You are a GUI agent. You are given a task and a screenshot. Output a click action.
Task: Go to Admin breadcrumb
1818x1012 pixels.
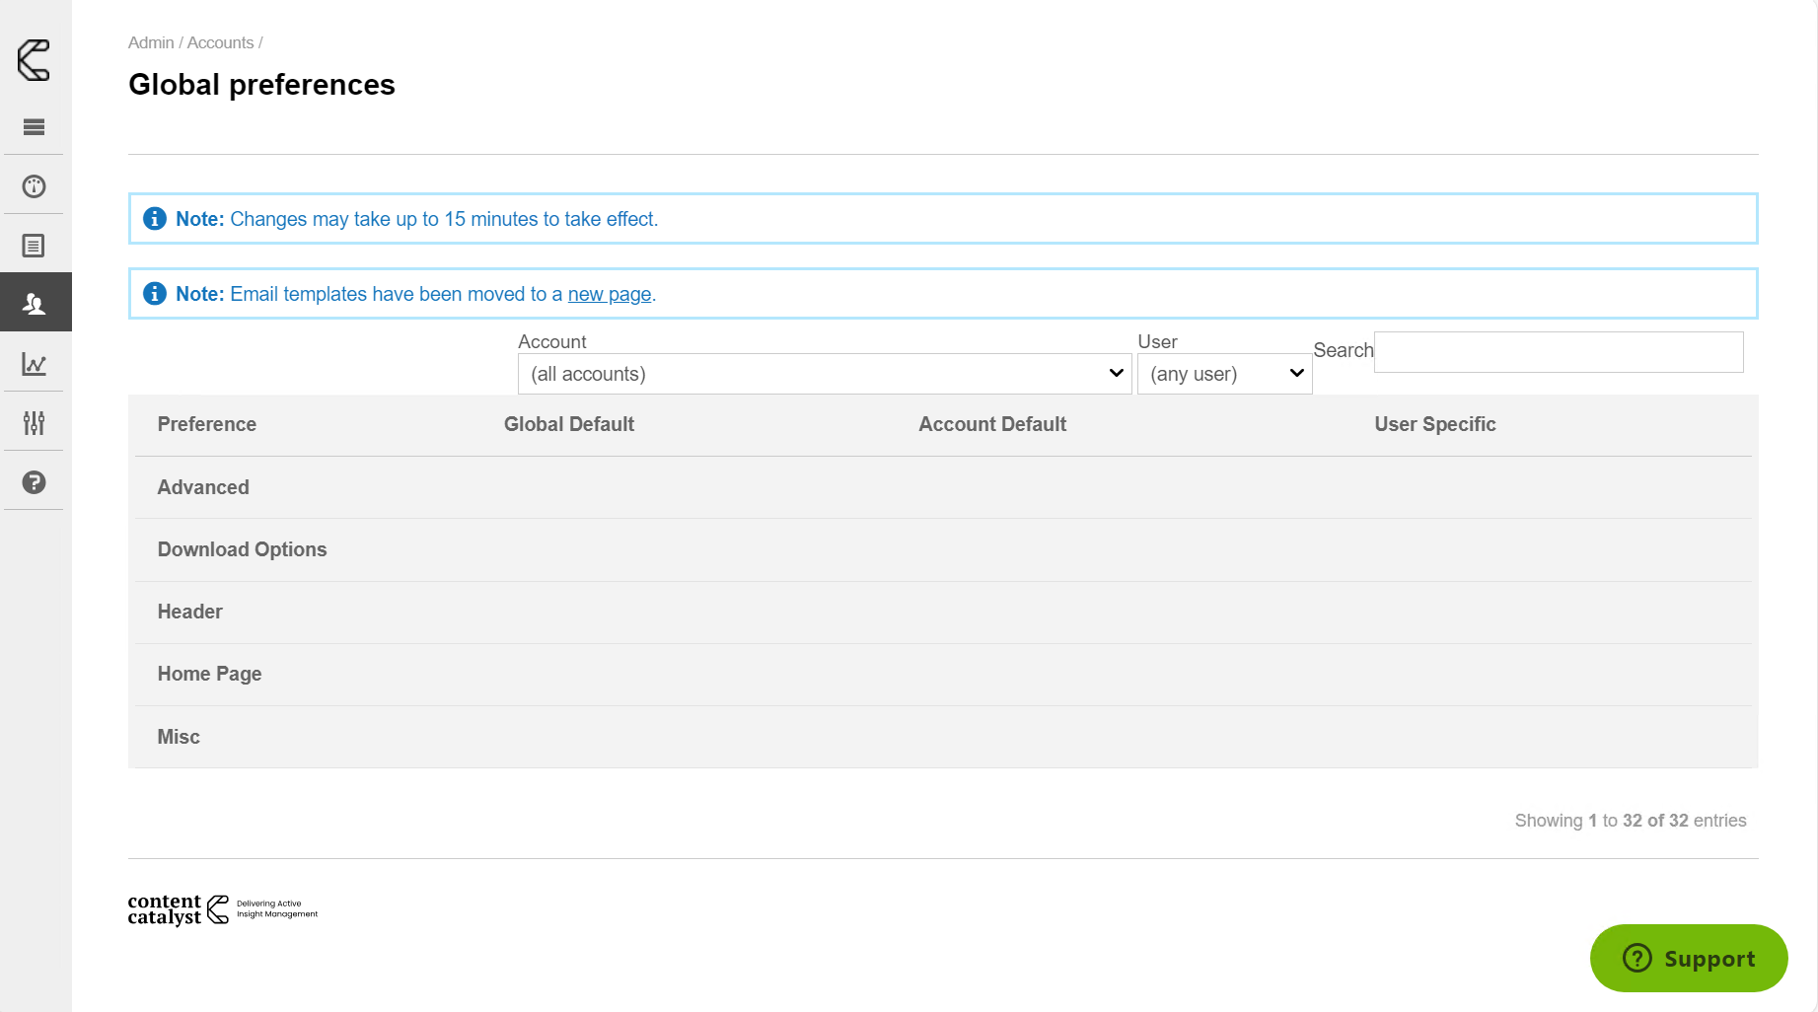[150, 42]
